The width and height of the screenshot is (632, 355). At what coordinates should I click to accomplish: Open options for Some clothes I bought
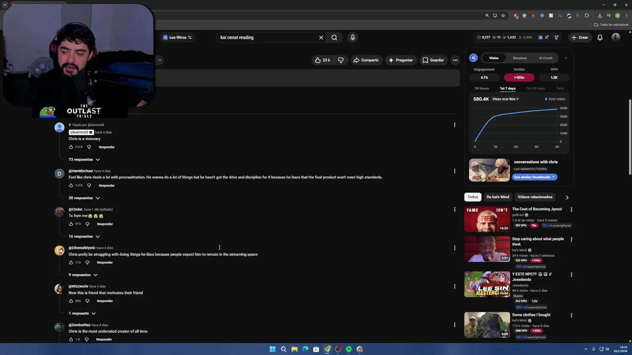(x=571, y=315)
